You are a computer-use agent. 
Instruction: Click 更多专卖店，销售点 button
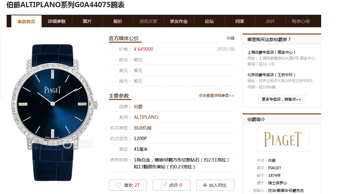(282, 99)
